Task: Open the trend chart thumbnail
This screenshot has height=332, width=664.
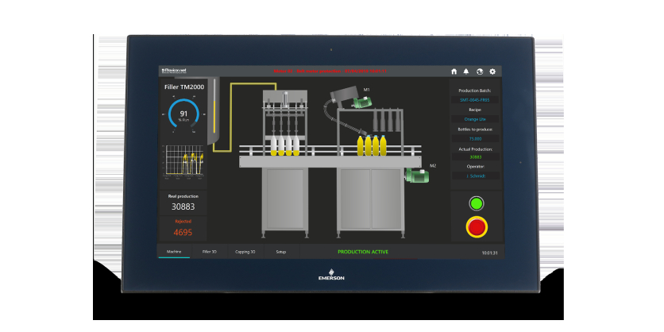Action: point(183,161)
